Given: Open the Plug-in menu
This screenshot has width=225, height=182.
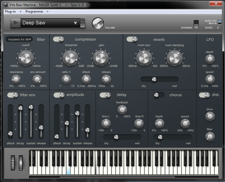Looking at the screenshot, I should pyautogui.click(x=10, y=12).
